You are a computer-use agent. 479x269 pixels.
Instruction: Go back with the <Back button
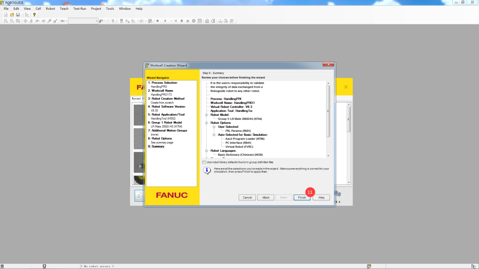[x=266, y=197]
